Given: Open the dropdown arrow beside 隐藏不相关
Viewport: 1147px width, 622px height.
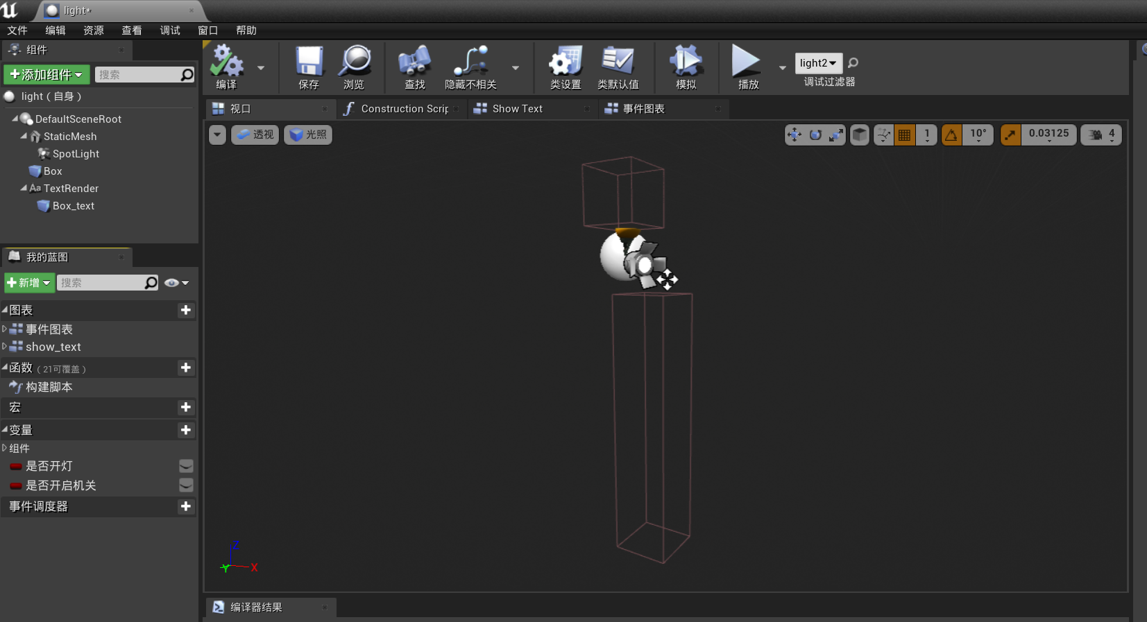Looking at the screenshot, I should tap(516, 68).
